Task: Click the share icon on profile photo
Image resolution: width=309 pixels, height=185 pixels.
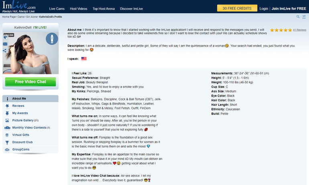Action: click(5, 50)
